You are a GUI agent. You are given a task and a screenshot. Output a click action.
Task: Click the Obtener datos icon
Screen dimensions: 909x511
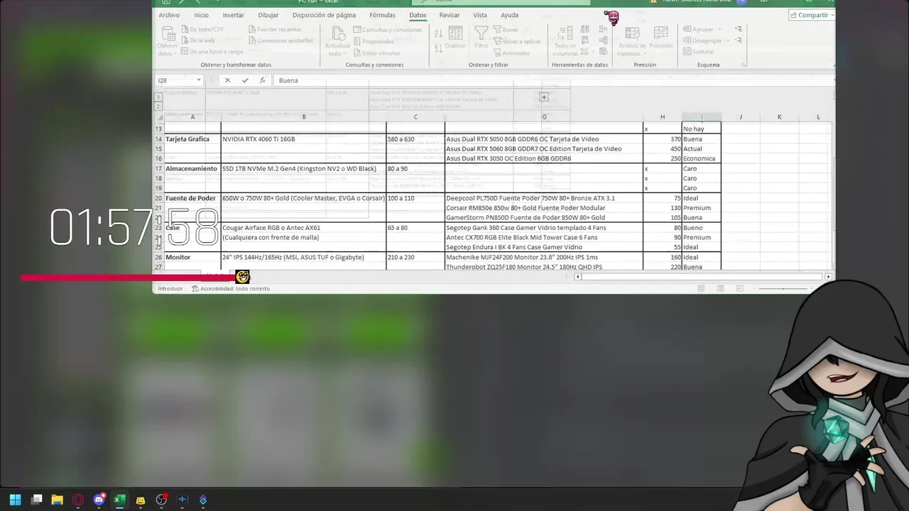tap(168, 33)
